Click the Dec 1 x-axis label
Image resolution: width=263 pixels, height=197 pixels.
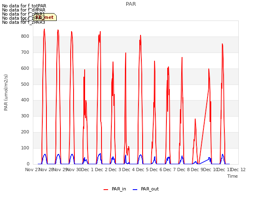87,170
